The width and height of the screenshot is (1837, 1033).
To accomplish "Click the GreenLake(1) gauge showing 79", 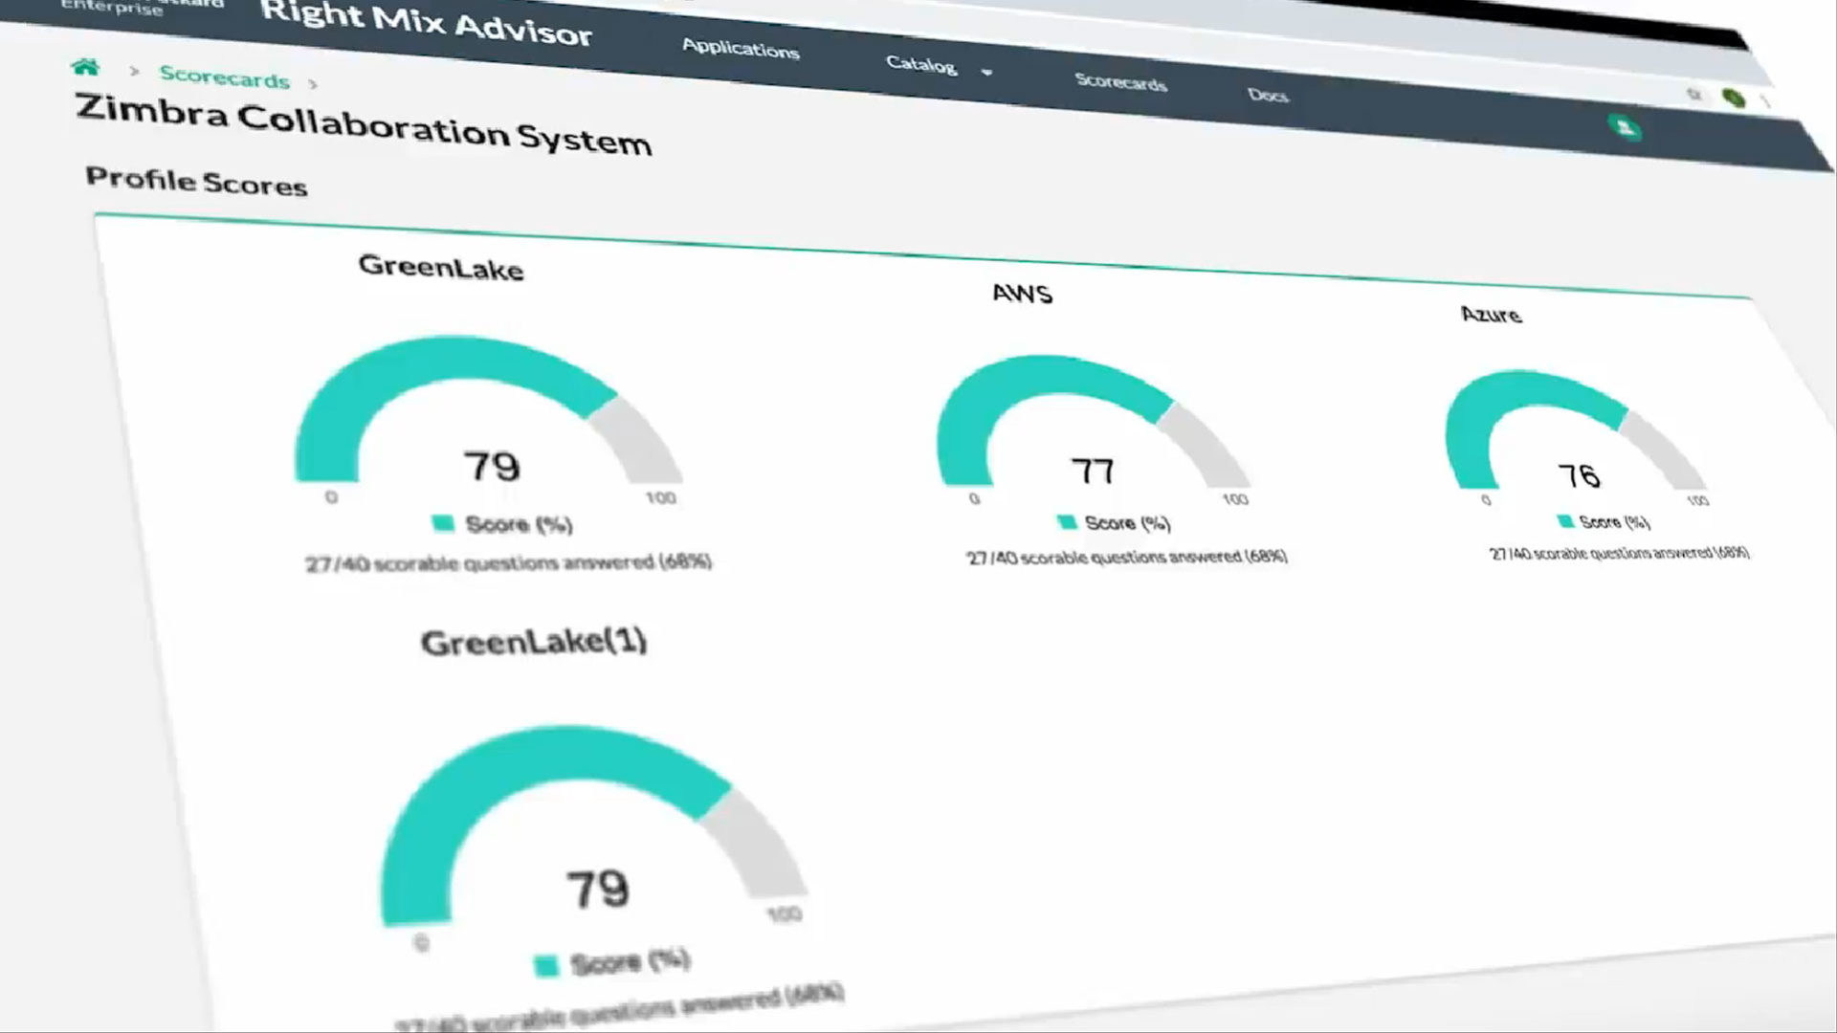I will coord(593,827).
